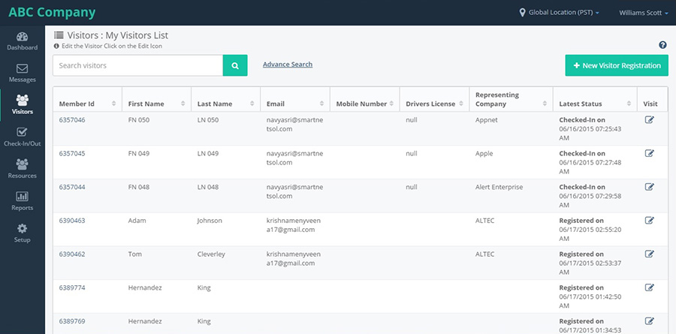676x334 pixels.
Task: Open member id 6357044 link
Action: (x=72, y=187)
